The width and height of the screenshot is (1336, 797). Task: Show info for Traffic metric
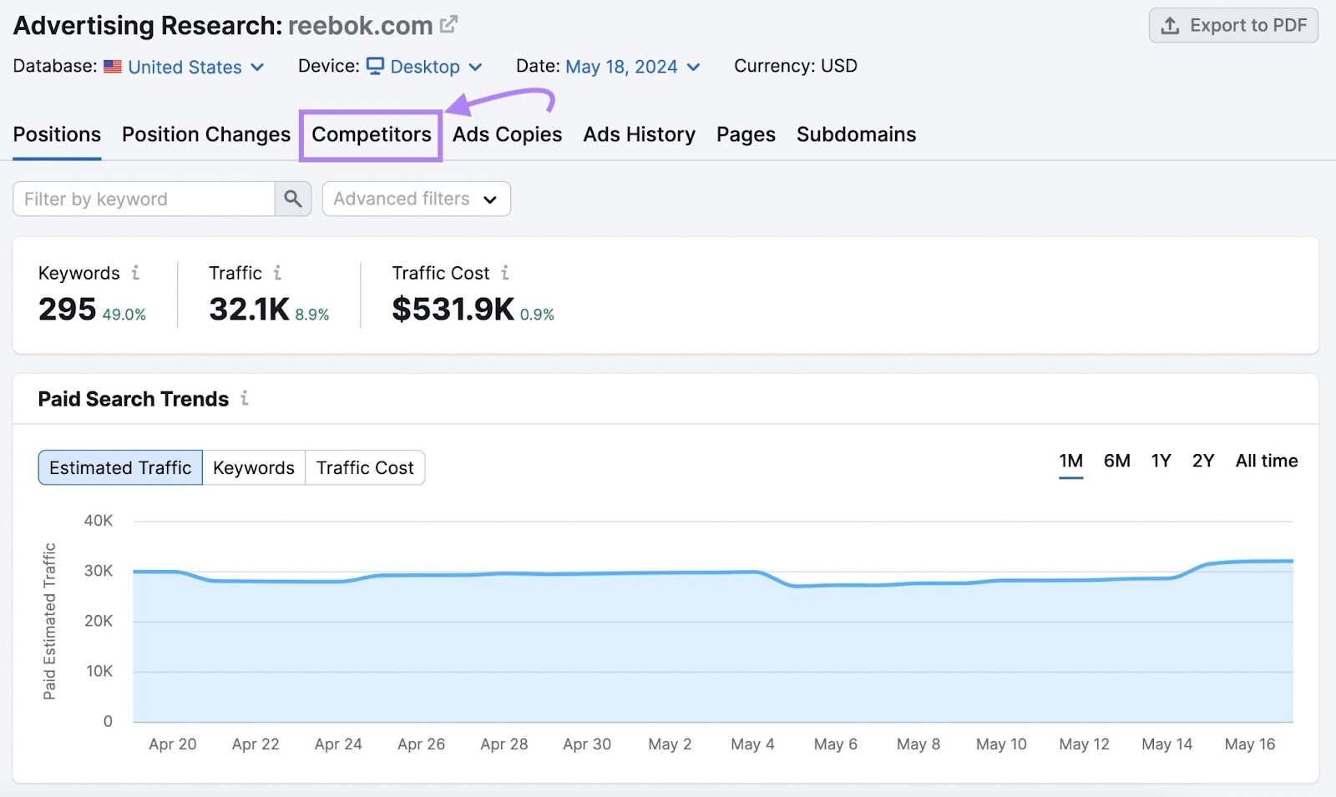click(x=277, y=273)
